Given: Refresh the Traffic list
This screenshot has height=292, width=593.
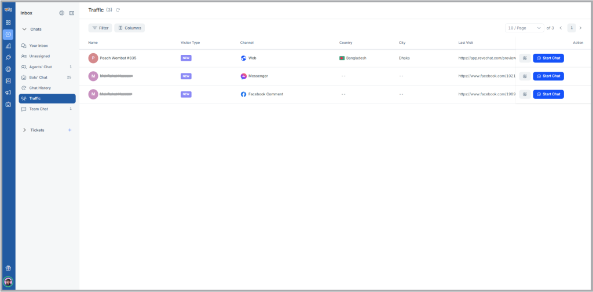Looking at the screenshot, I should click(x=118, y=10).
